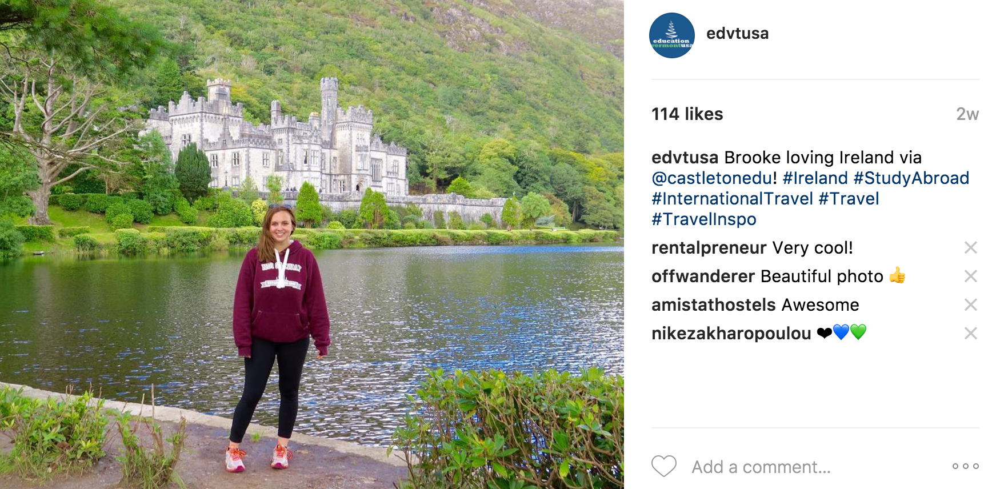Open the amistathostels commenter profile

point(714,305)
